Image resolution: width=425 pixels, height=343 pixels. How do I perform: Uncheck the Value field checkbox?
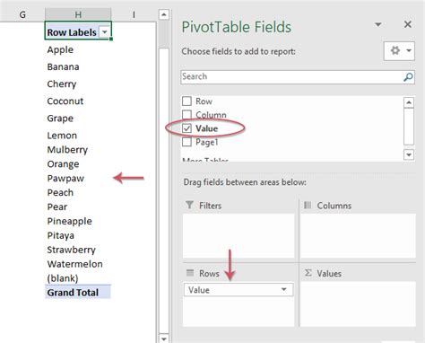tap(186, 128)
